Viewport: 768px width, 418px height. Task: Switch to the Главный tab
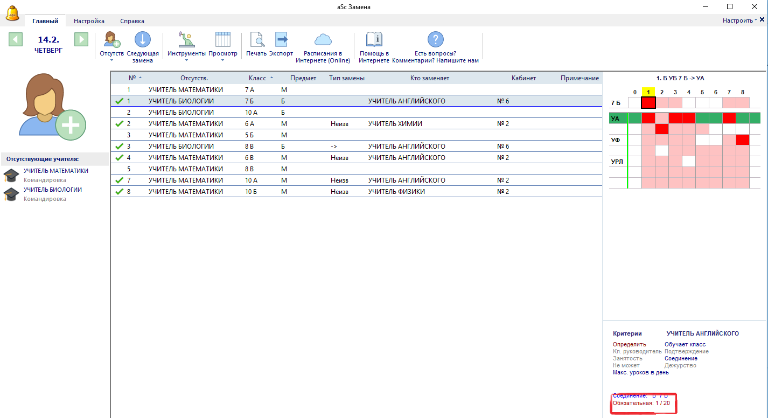click(45, 21)
